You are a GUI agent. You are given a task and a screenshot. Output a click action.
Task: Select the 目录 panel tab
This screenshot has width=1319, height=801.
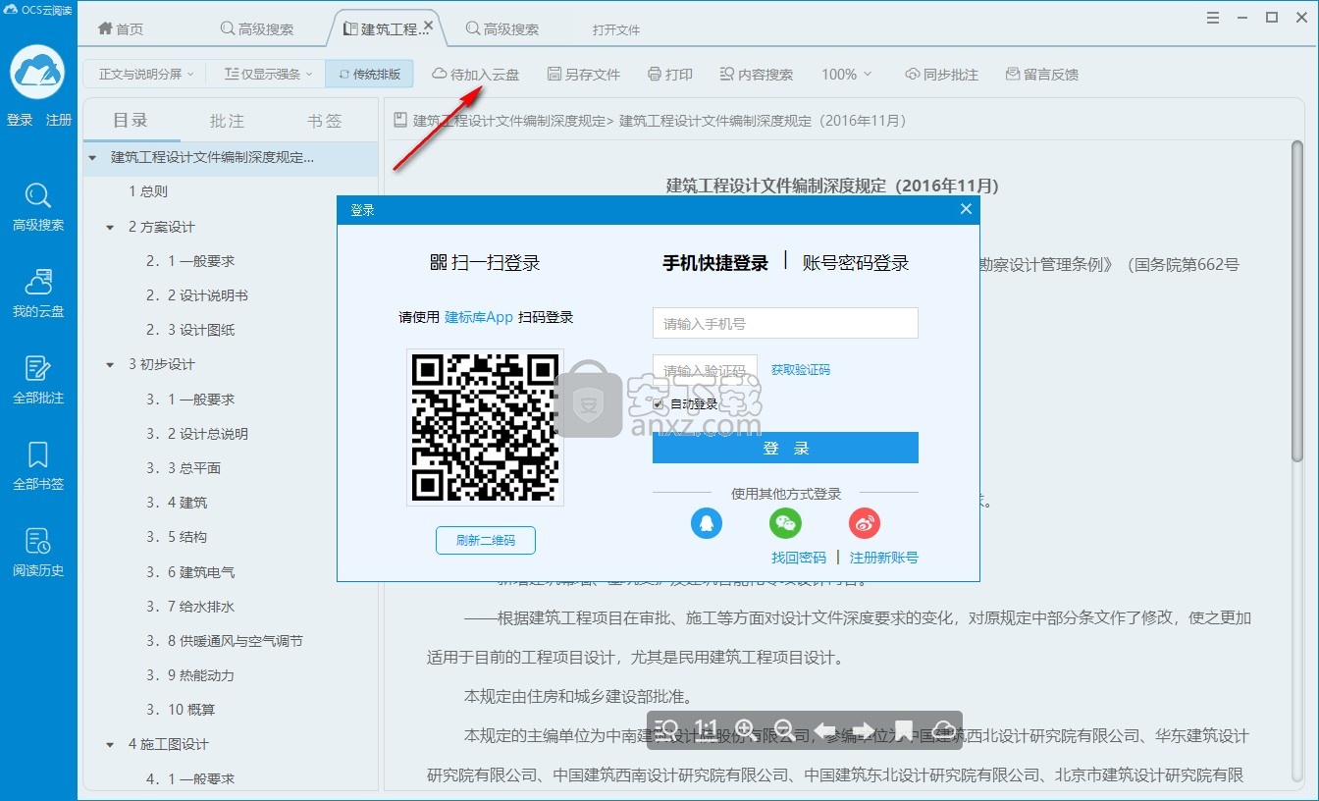pos(131,120)
